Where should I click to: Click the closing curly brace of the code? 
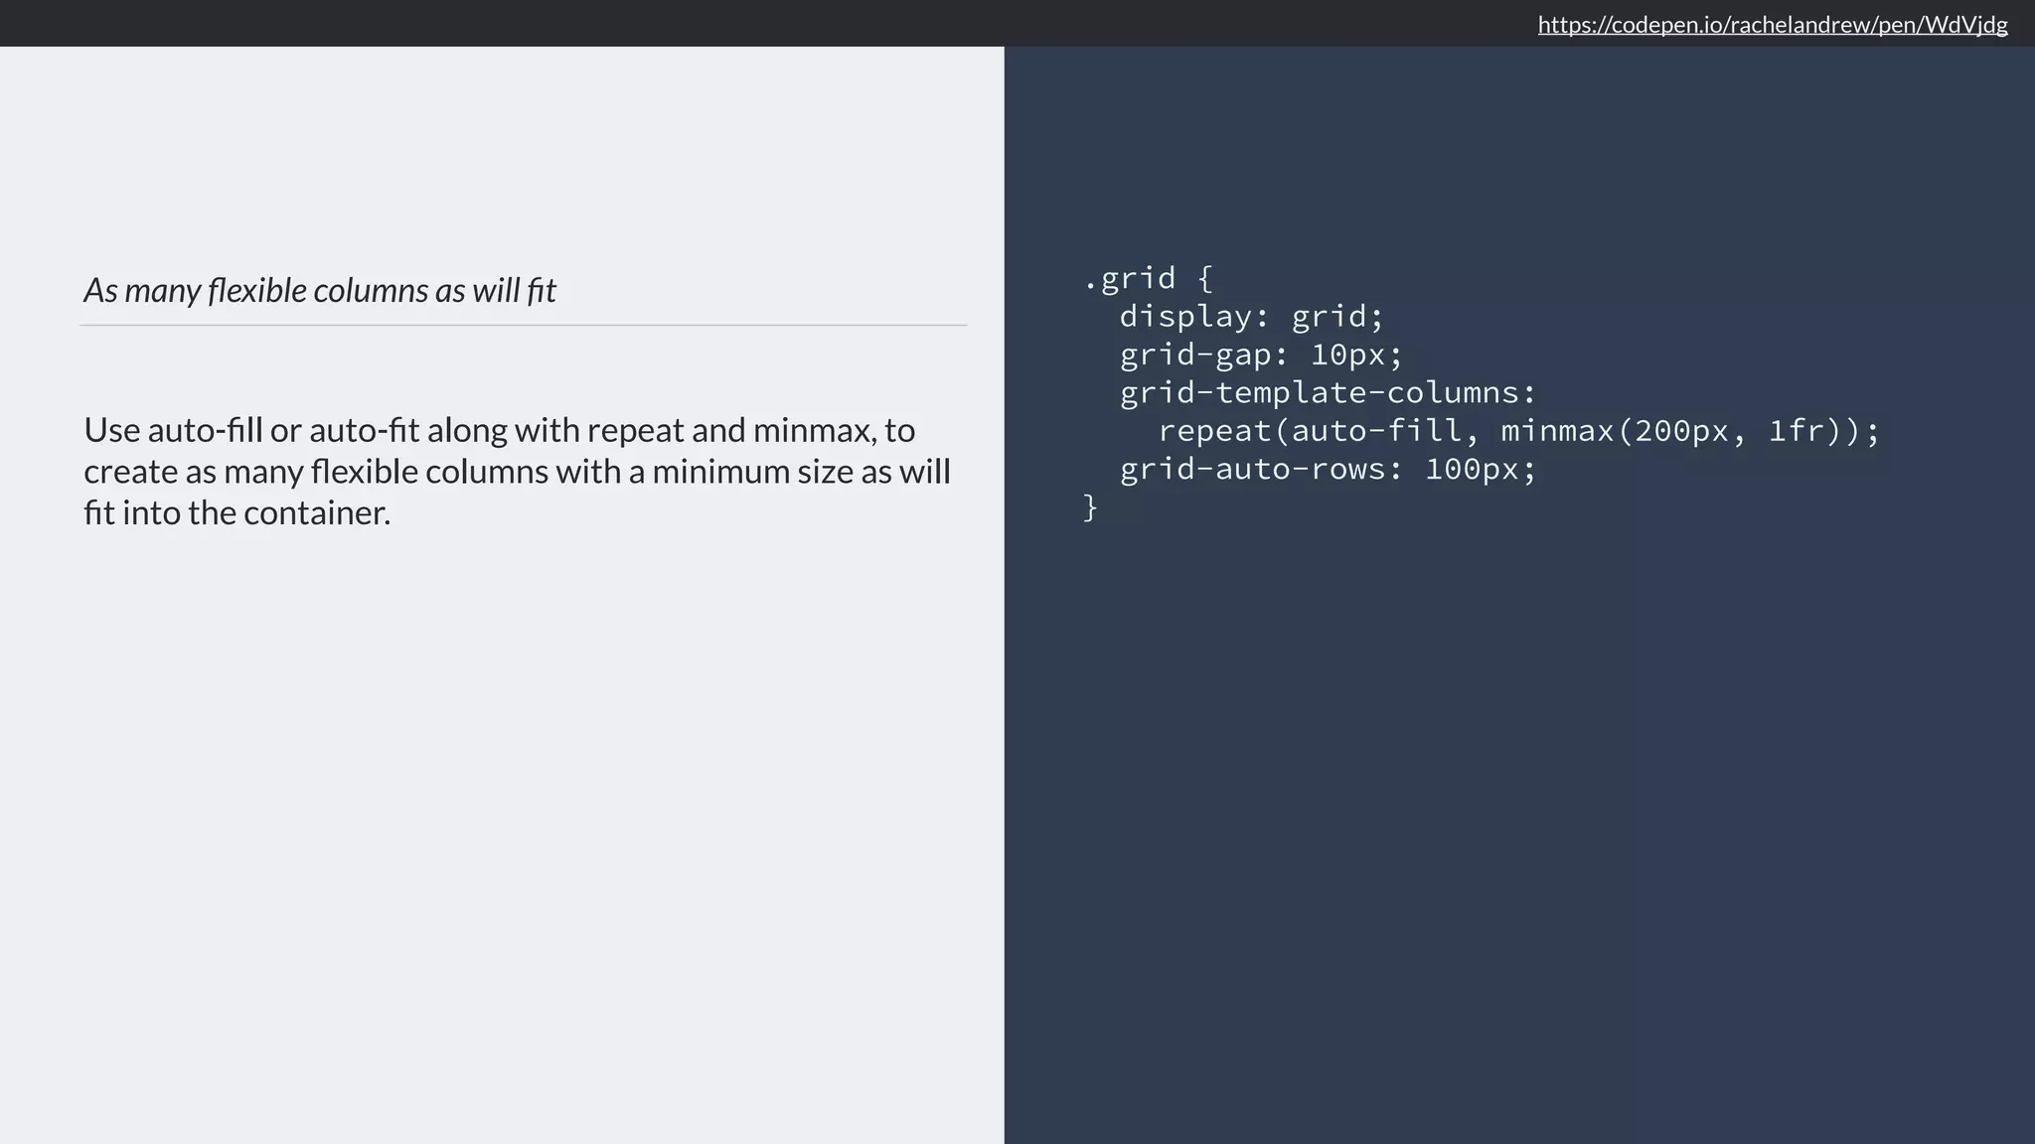point(1090,507)
